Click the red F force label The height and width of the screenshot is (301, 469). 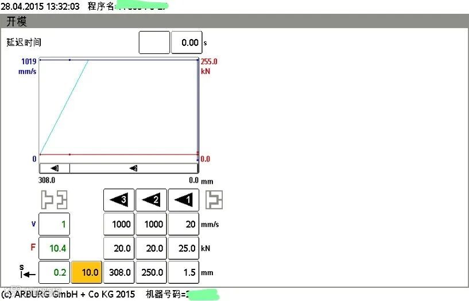[x=33, y=247]
